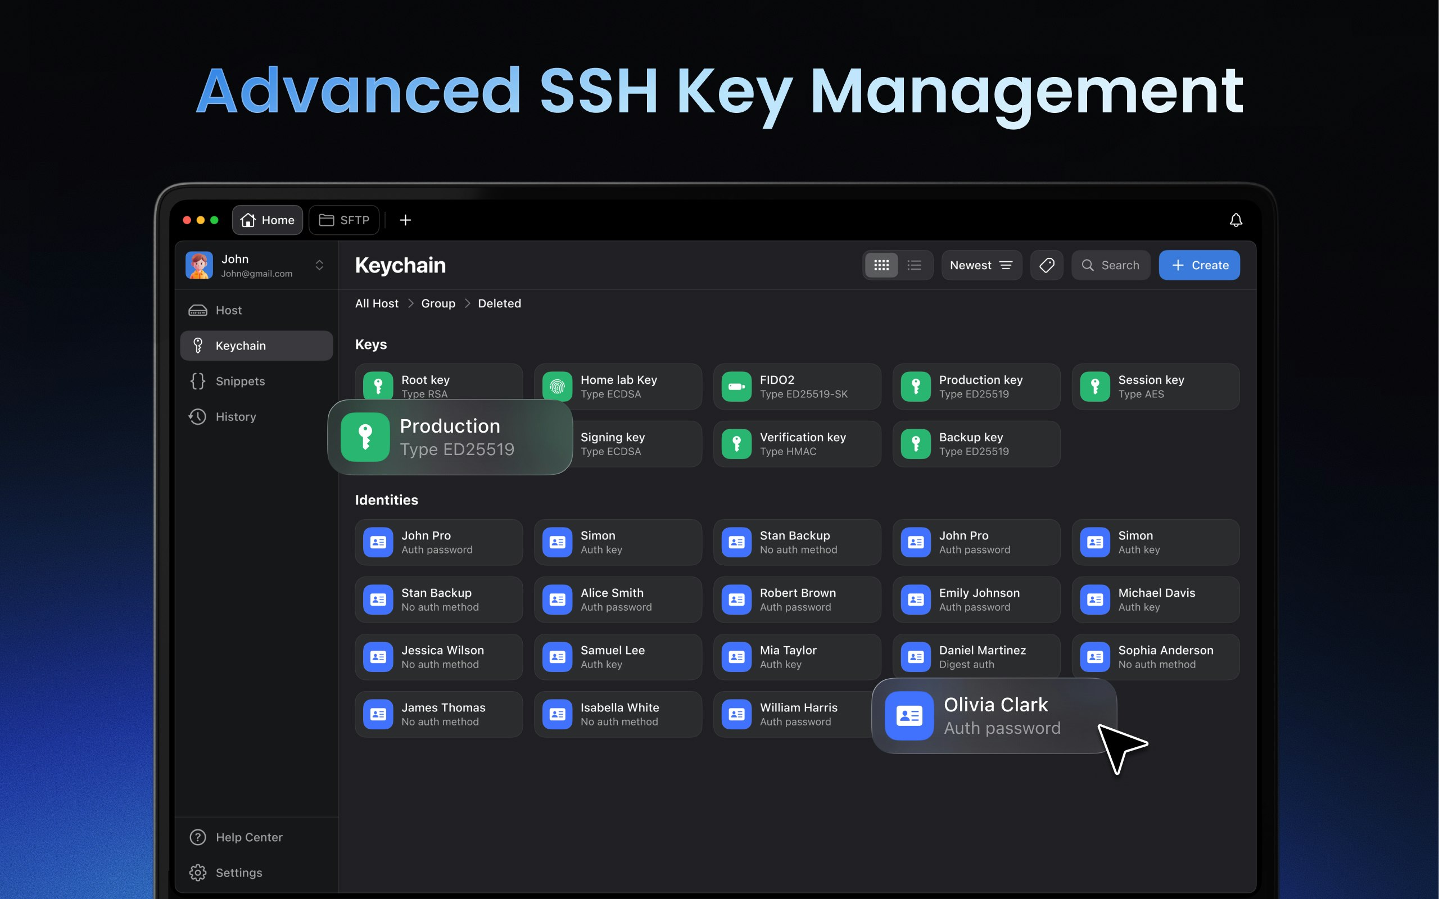This screenshot has width=1439, height=899.
Task: Click Robert Brown identity icon
Action: click(737, 600)
